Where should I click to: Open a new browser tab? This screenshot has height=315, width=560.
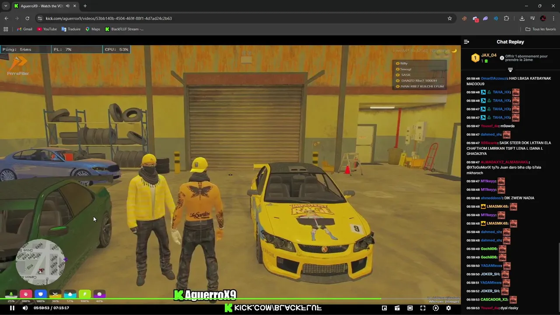(85, 6)
